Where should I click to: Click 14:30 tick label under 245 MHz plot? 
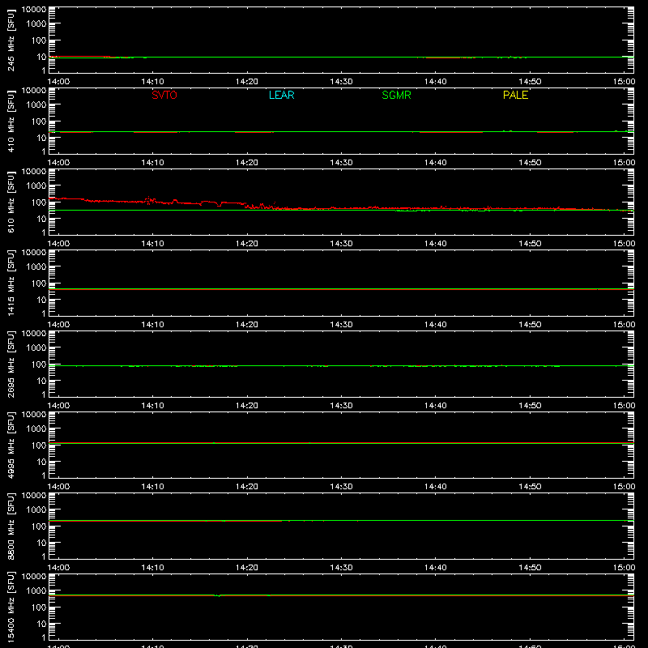pyautogui.click(x=341, y=82)
